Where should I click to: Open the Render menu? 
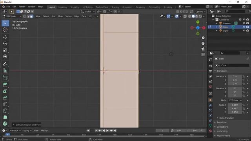click(22, 7)
